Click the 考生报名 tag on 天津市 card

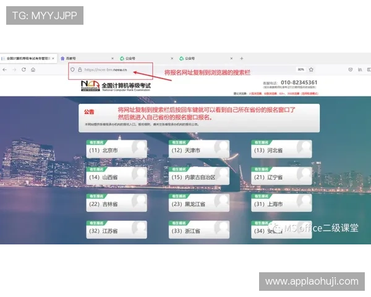click(179, 142)
